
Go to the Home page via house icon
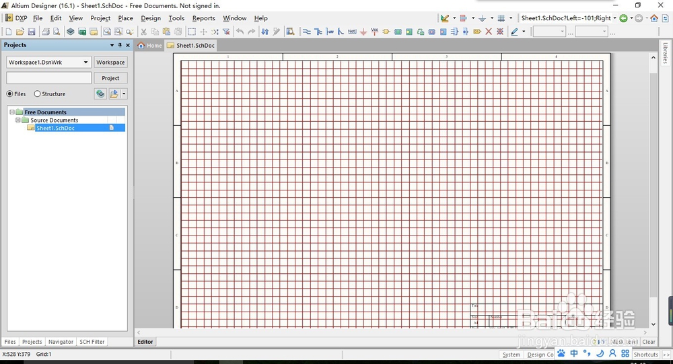coord(654,18)
